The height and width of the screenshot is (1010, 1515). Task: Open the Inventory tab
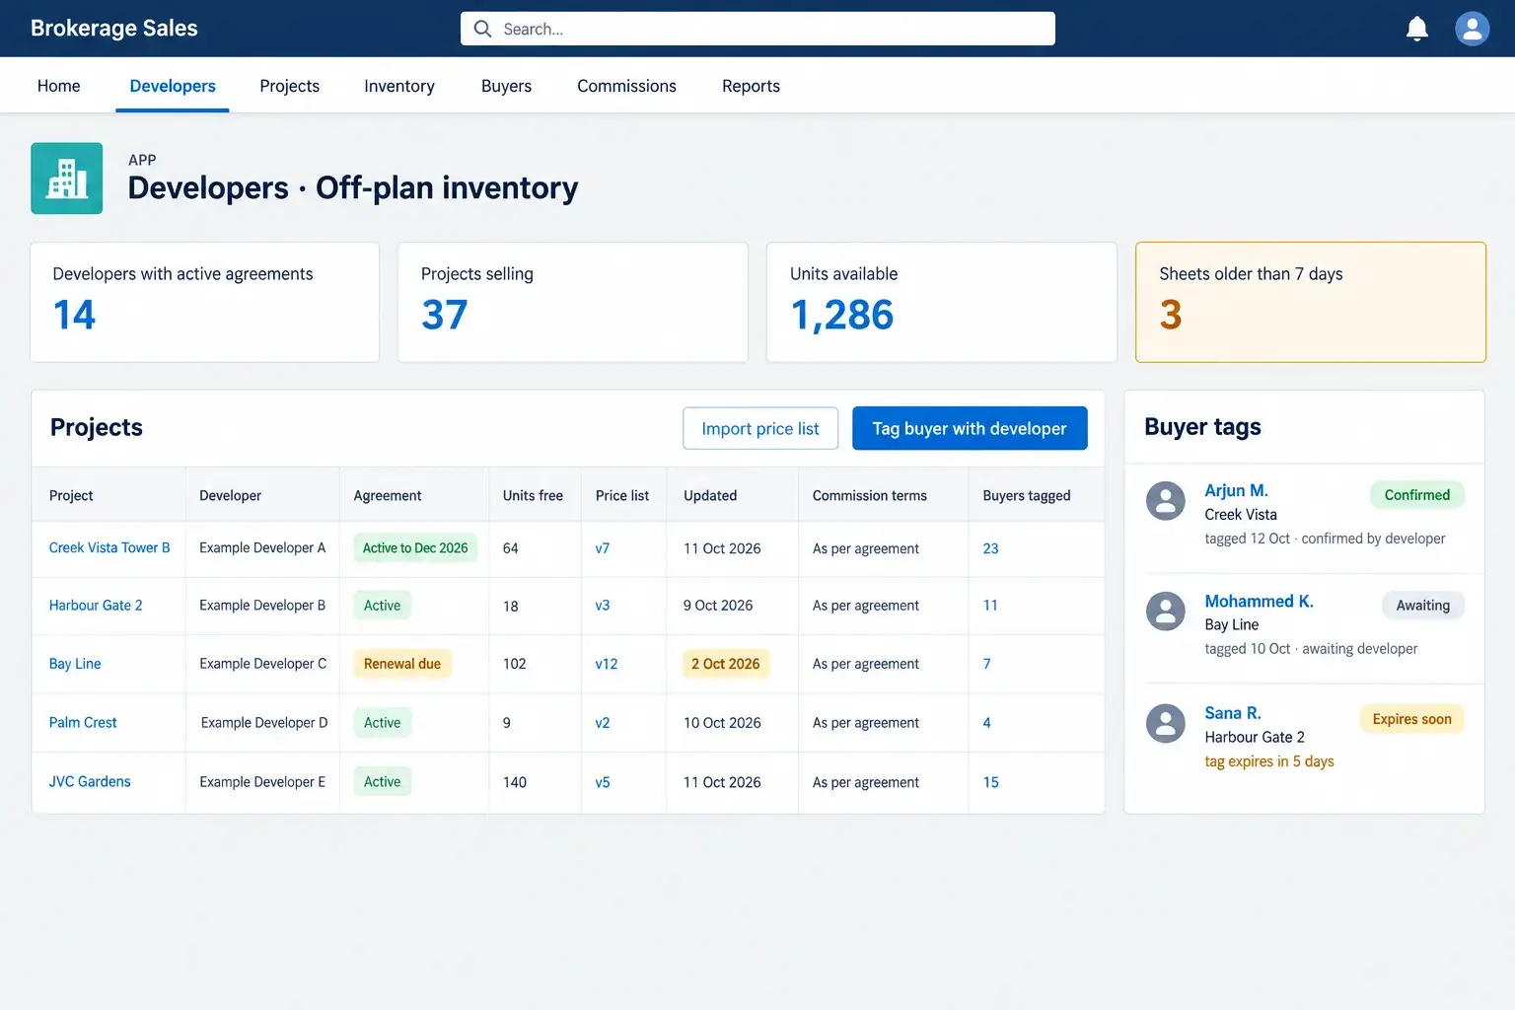pos(399,86)
